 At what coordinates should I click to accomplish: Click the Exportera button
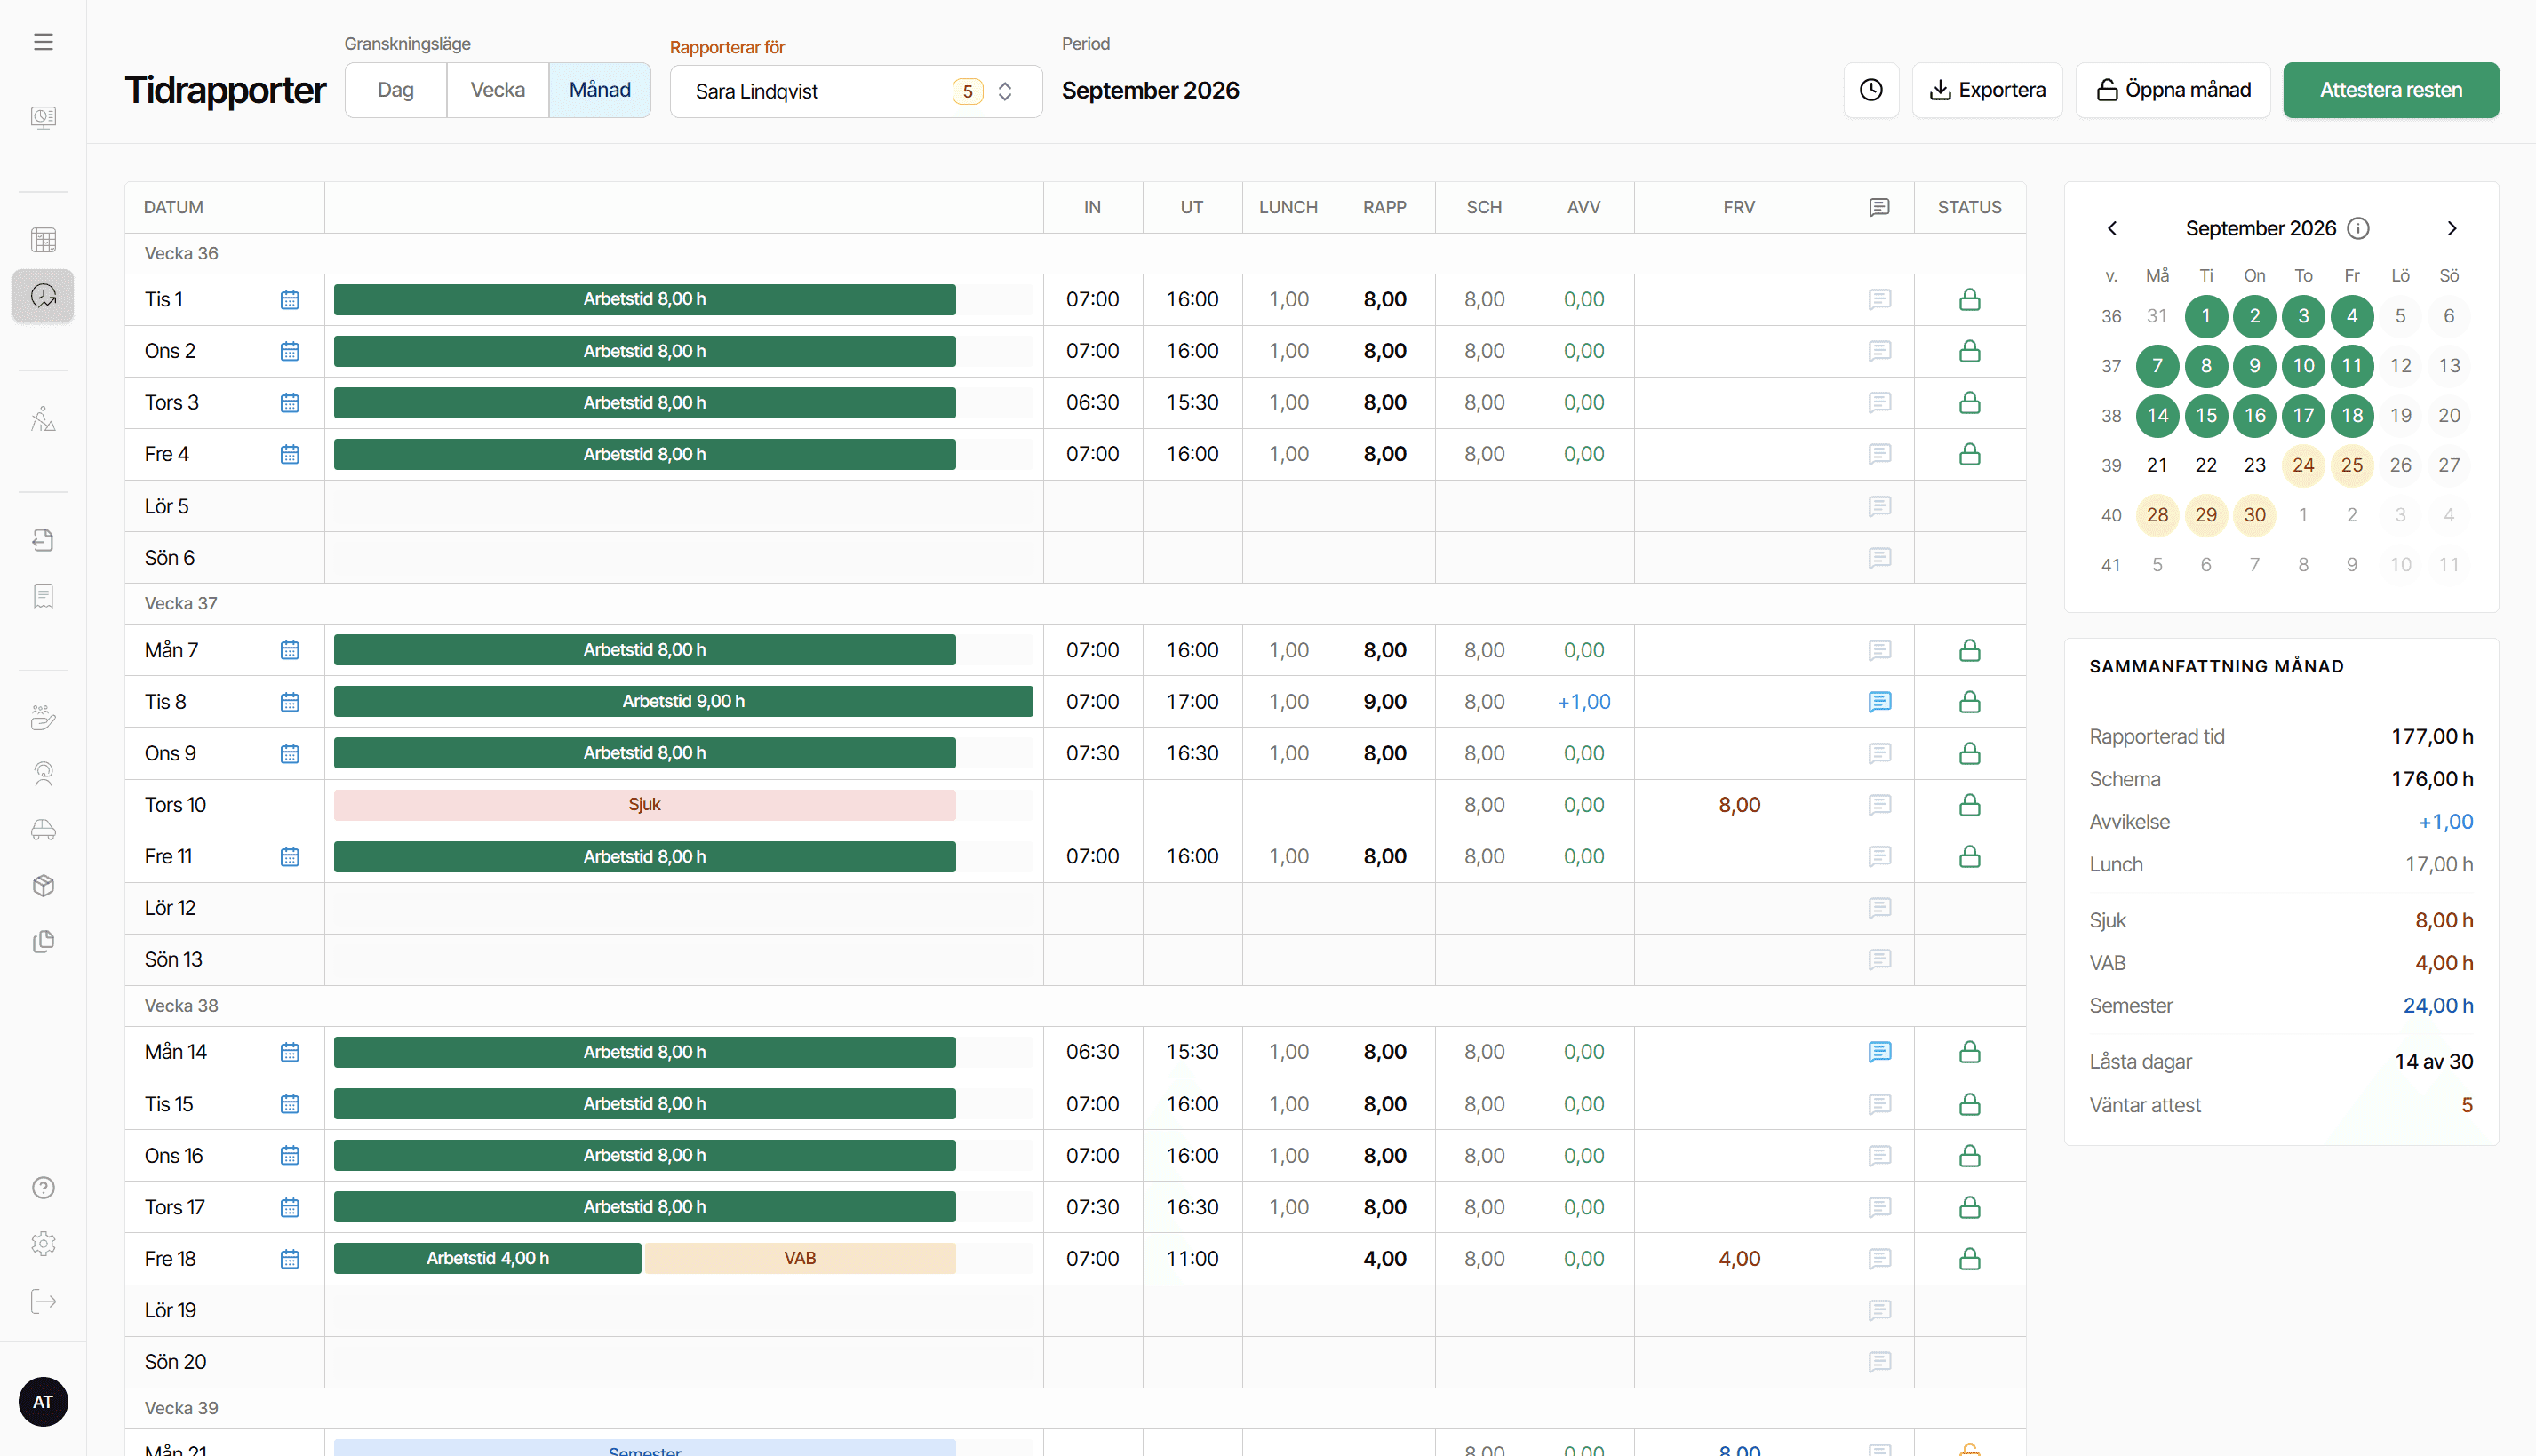pos(1987,90)
